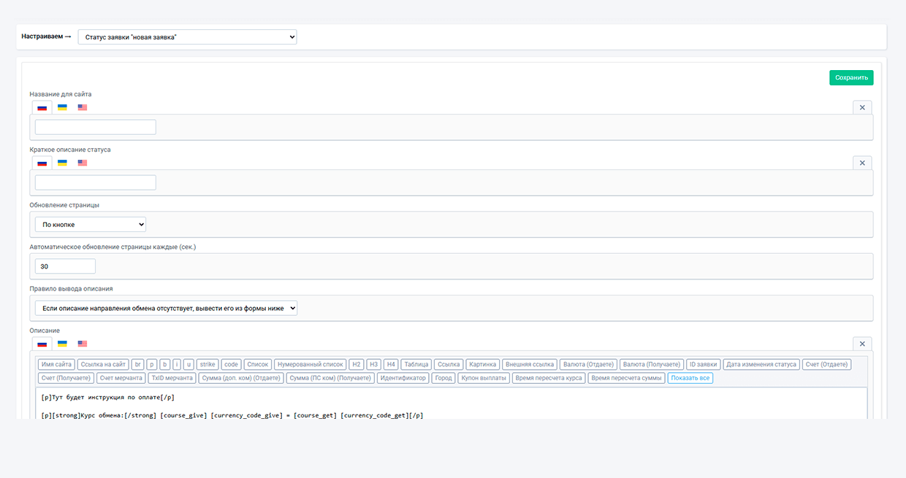Select Ukrainian flag under Описание

(x=62, y=344)
